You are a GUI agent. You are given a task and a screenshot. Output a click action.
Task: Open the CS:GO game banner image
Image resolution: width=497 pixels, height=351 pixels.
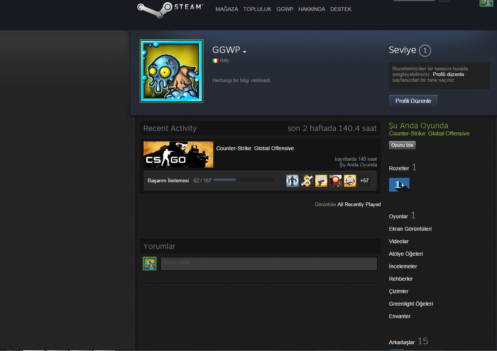pyautogui.click(x=178, y=155)
